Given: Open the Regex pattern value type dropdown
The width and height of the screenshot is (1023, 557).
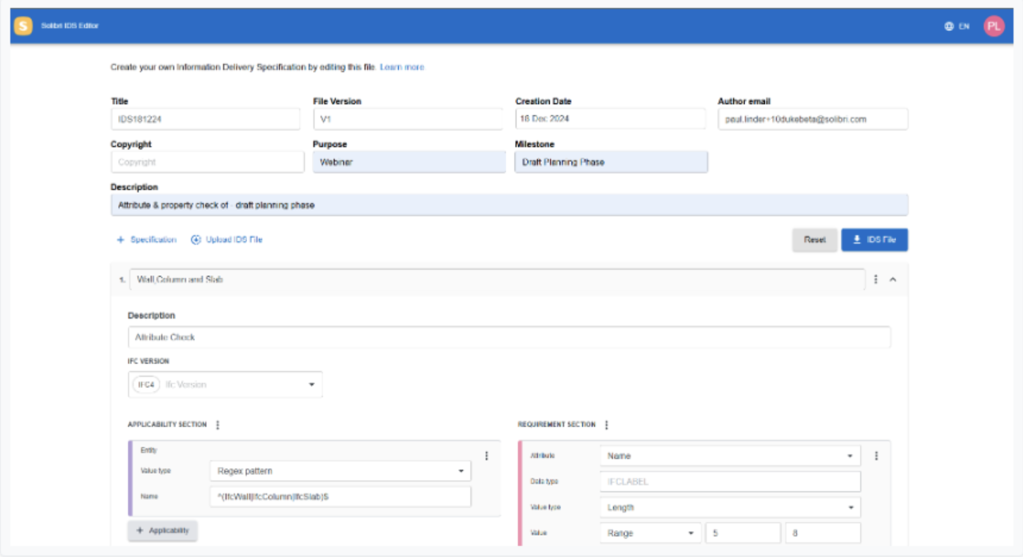Looking at the screenshot, I should (x=340, y=471).
